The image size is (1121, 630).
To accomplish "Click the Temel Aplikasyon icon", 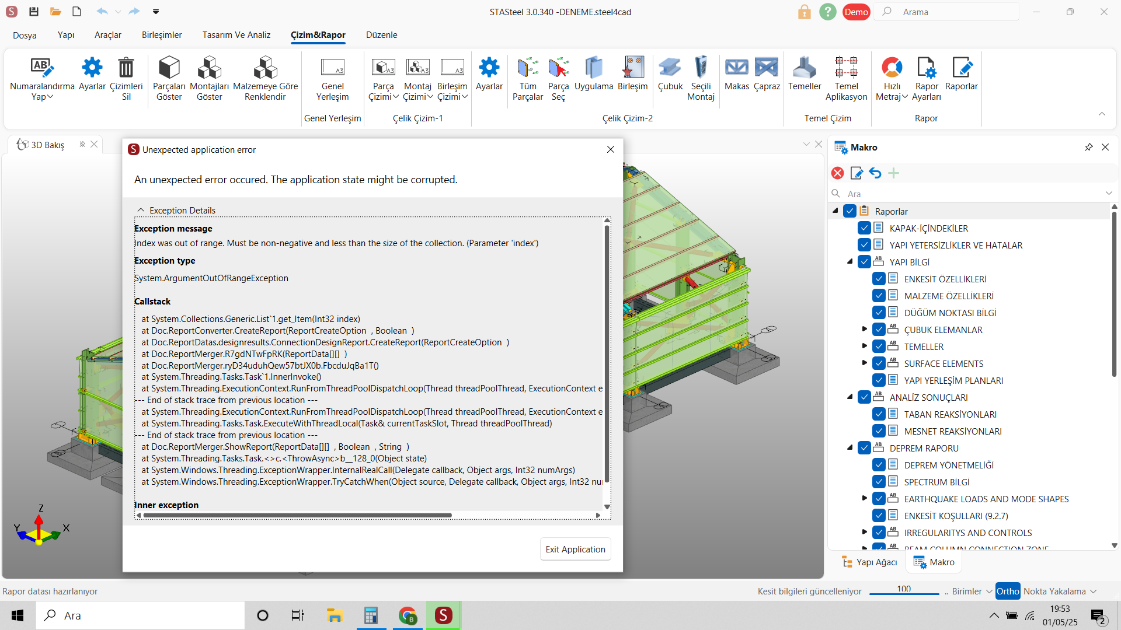I will coord(846,68).
